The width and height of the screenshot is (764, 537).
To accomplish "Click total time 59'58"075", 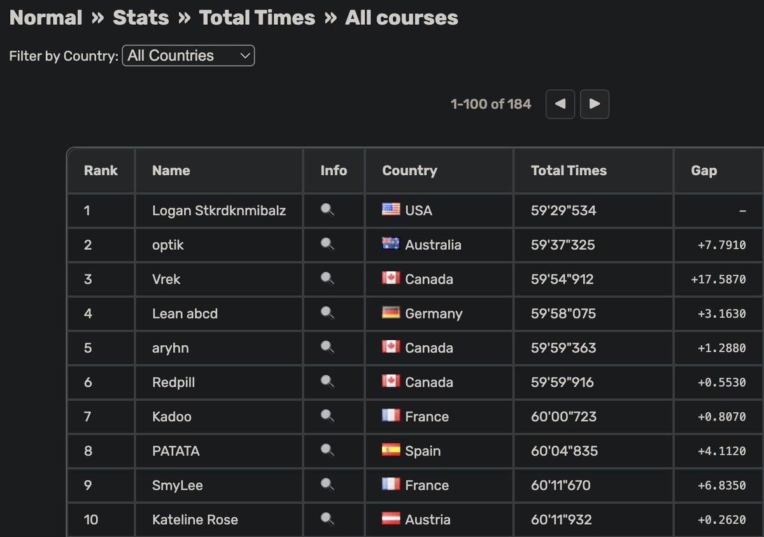I will 563,313.
